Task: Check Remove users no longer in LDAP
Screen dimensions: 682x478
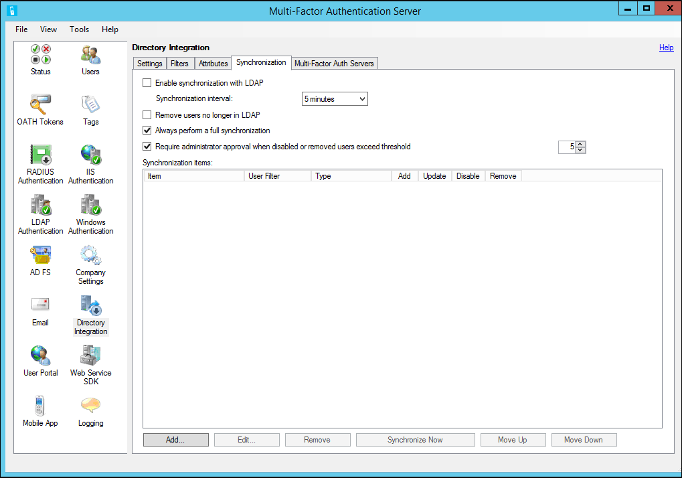Action: [146, 114]
